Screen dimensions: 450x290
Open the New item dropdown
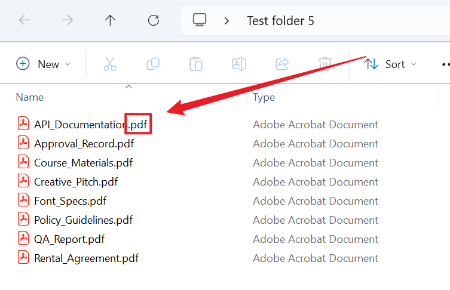[x=43, y=64]
